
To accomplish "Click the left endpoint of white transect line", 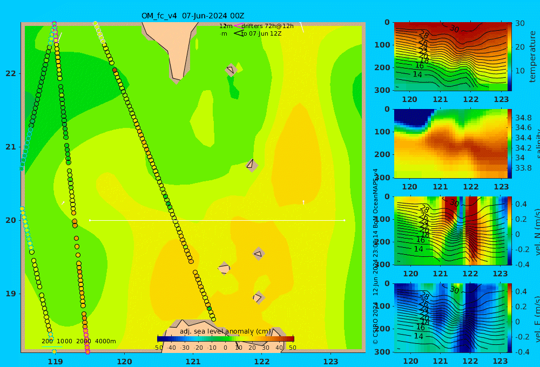I will pyautogui.click(x=90, y=220).
